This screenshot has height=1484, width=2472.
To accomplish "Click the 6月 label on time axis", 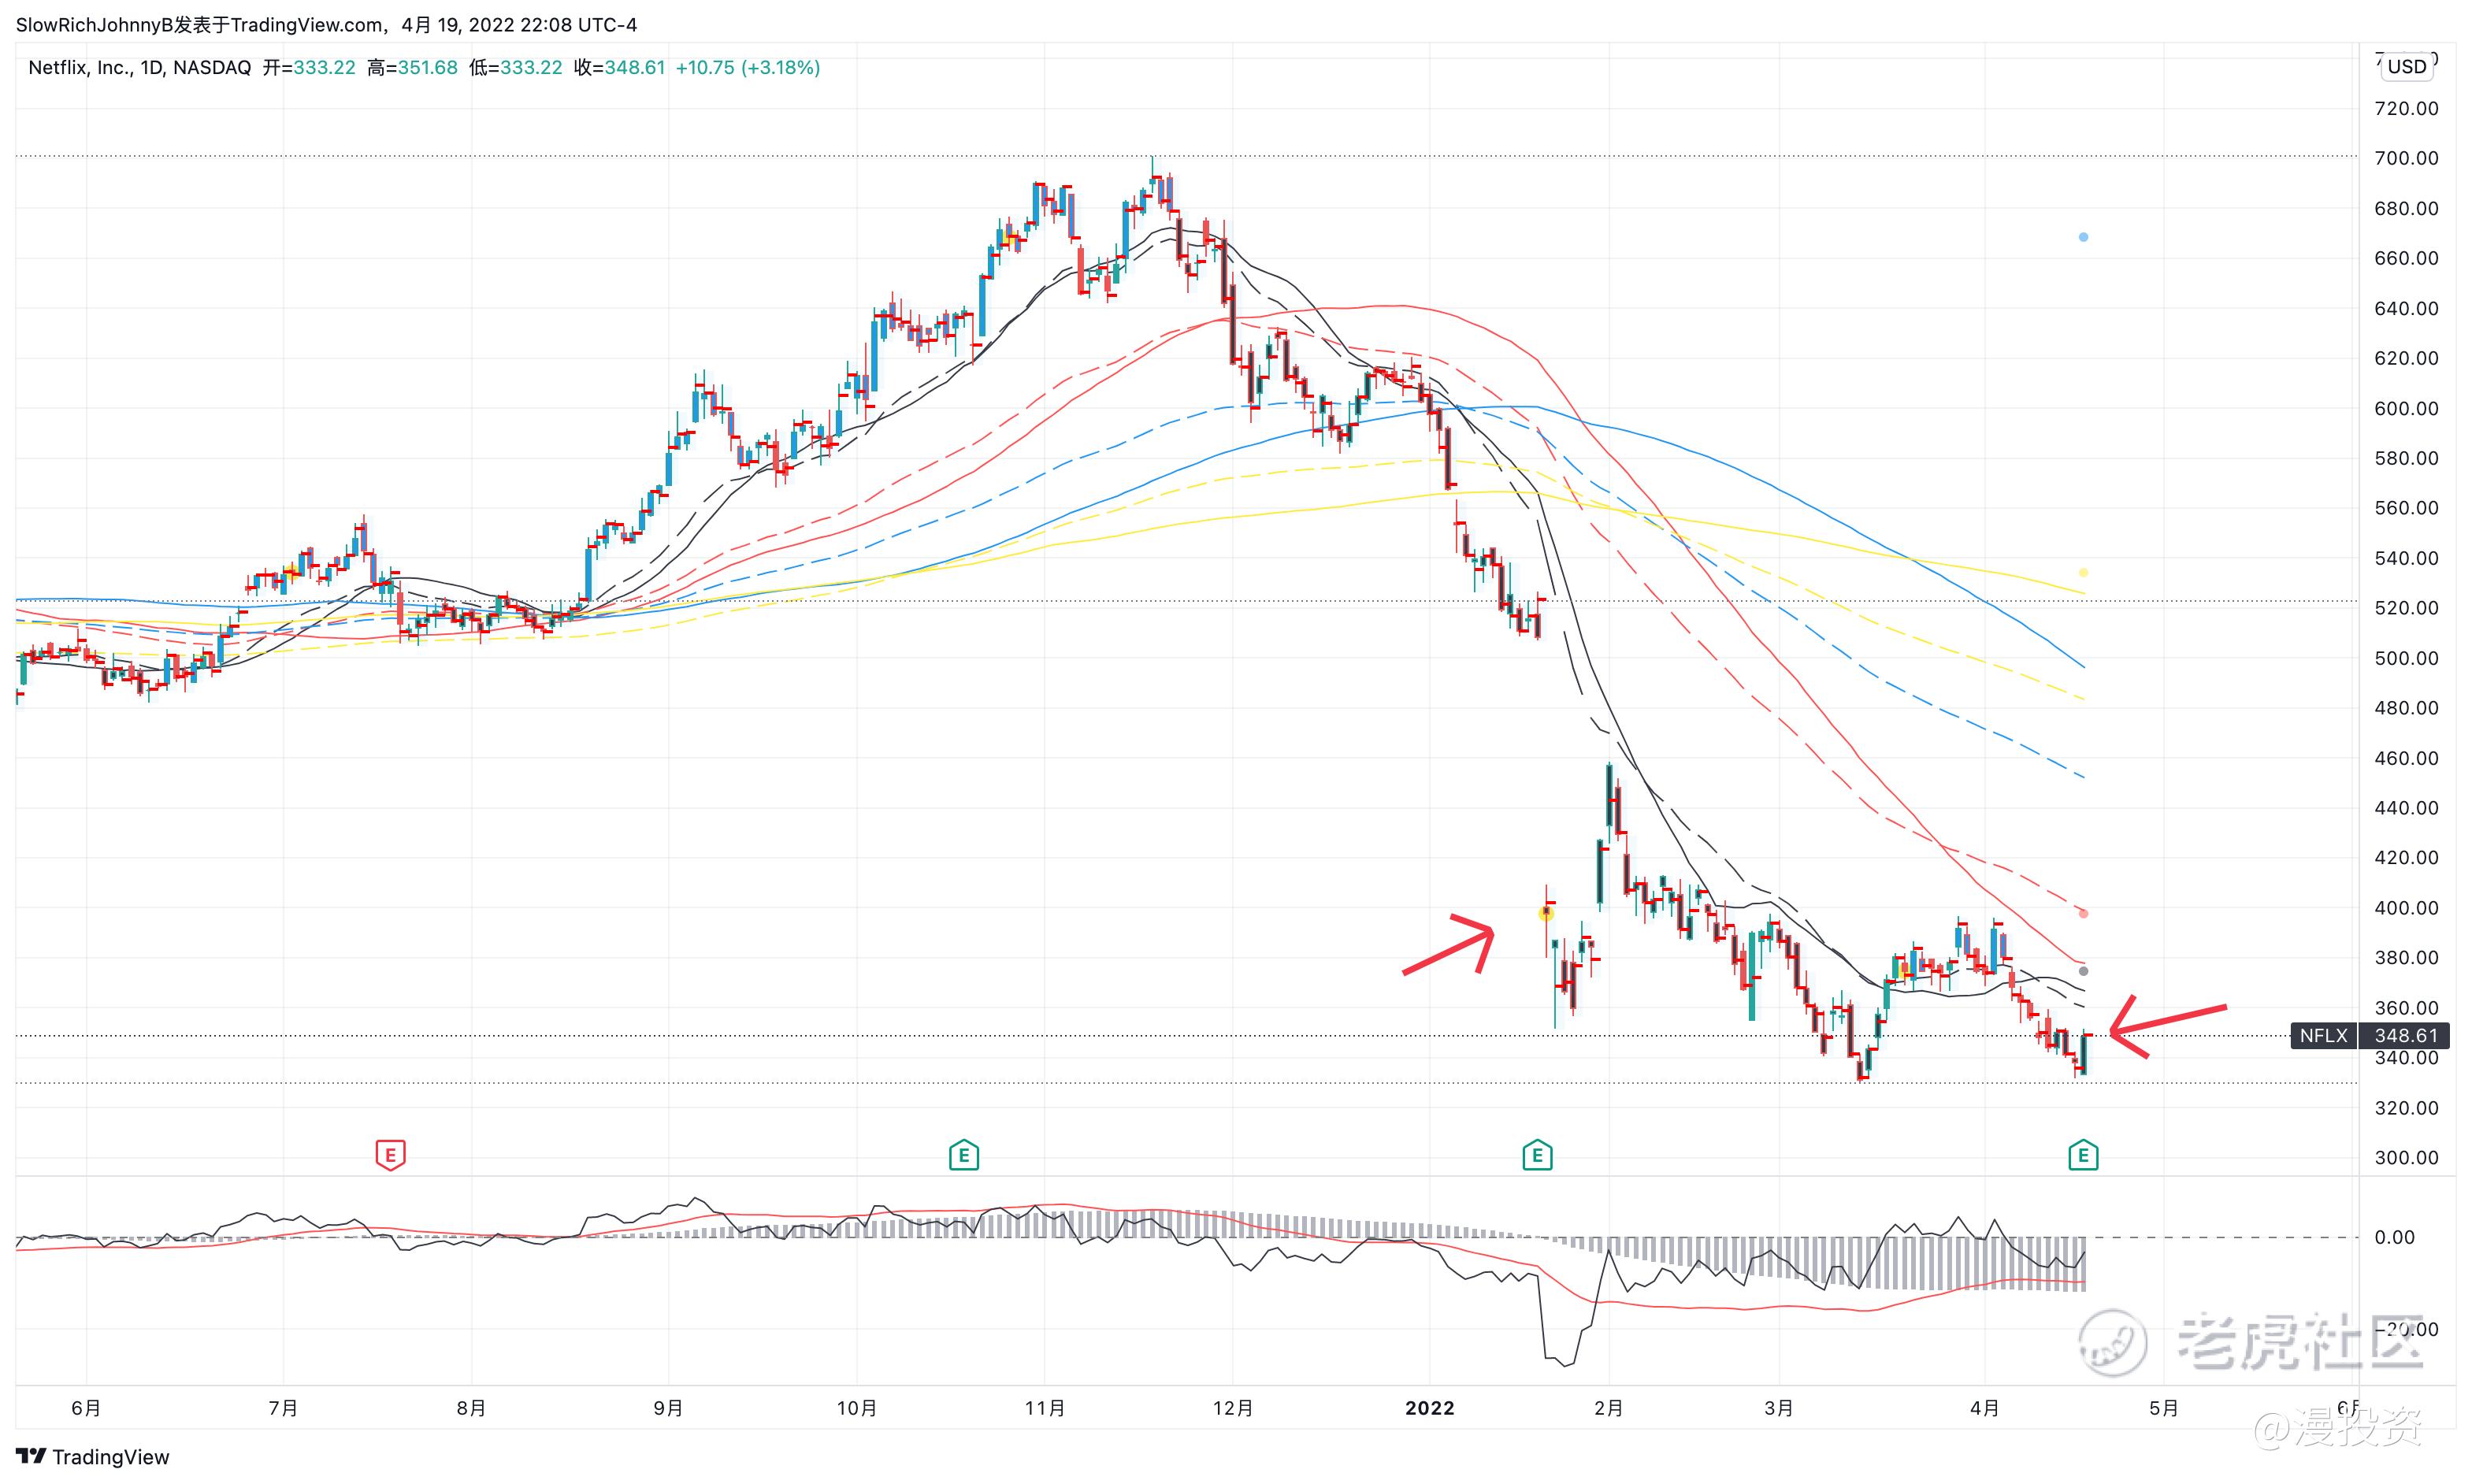I will 86,1408.
